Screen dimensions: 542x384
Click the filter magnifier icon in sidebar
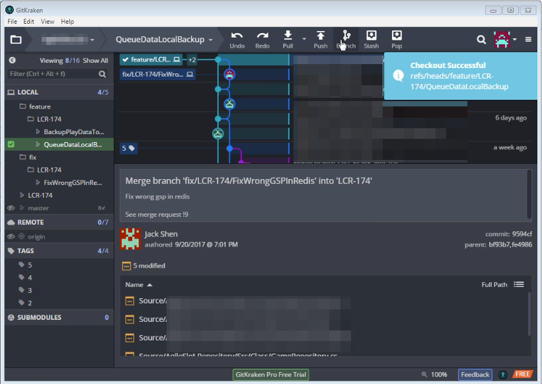tap(102, 73)
